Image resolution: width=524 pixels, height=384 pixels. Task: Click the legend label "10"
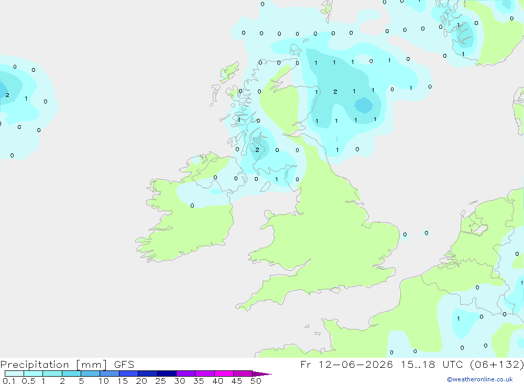coord(104,381)
